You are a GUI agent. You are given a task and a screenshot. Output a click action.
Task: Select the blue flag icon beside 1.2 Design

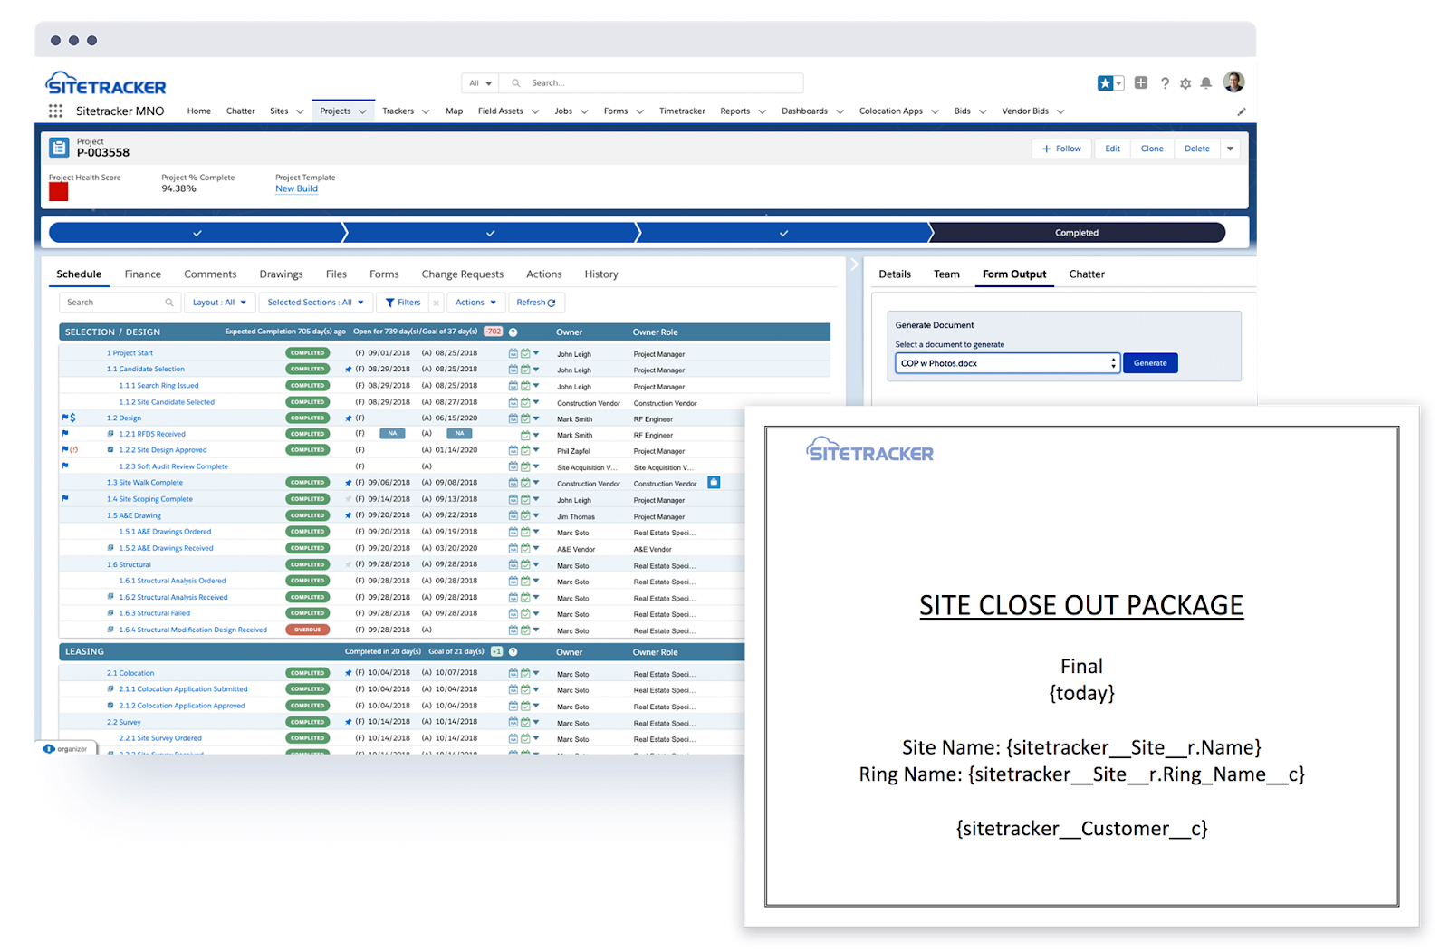65,418
